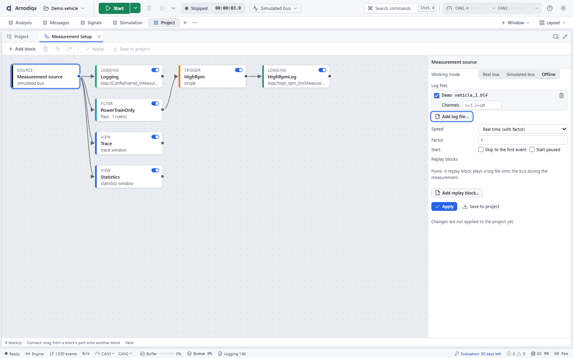Collapse the panel with the shrink arrows icon

[565, 37]
